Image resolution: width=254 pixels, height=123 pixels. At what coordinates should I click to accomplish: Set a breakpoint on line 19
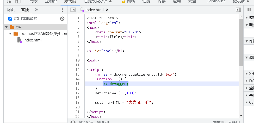(77, 103)
